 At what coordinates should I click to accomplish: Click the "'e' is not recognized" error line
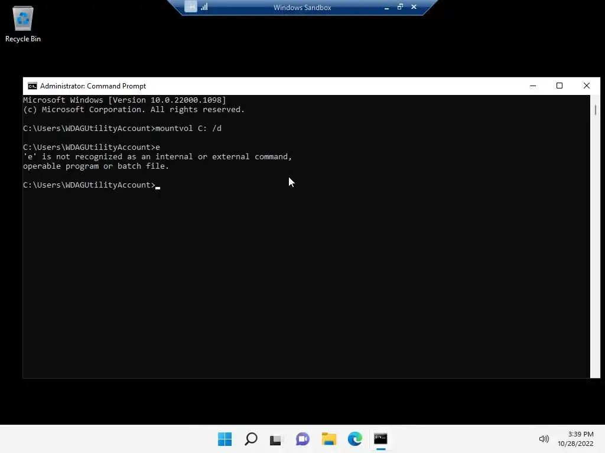[x=157, y=156]
